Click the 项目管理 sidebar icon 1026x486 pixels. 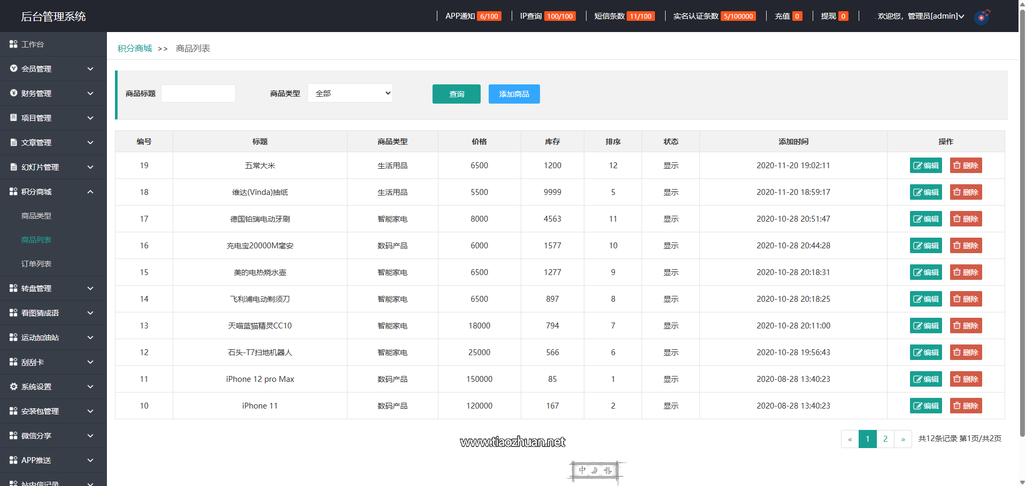click(x=13, y=118)
